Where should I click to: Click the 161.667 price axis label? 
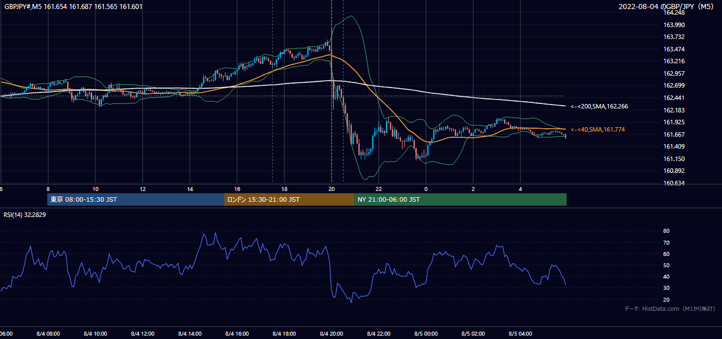tap(673, 134)
